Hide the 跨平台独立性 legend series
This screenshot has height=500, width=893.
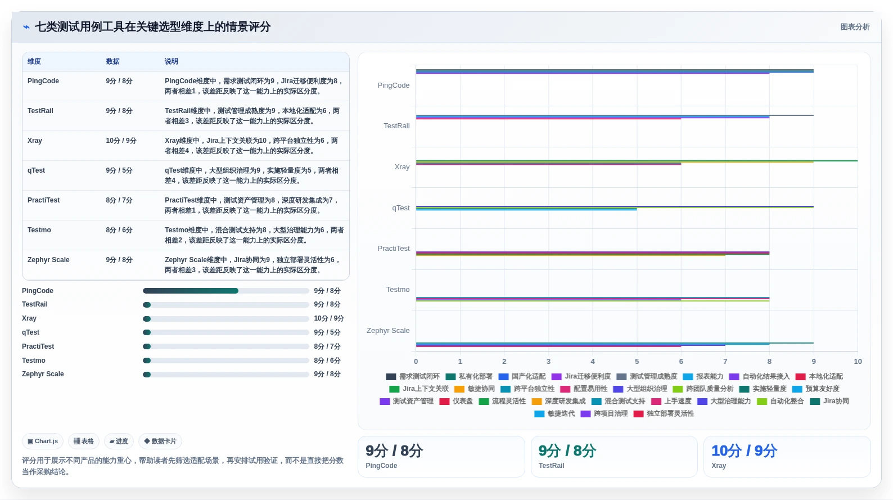(527, 389)
